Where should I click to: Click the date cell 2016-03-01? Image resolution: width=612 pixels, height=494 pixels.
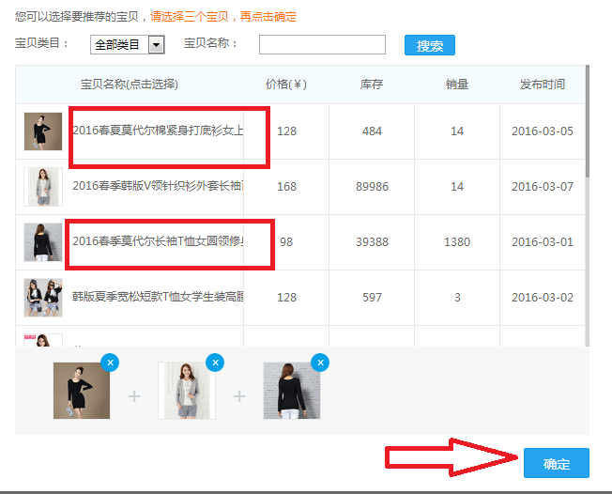click(x=543, y=242)
